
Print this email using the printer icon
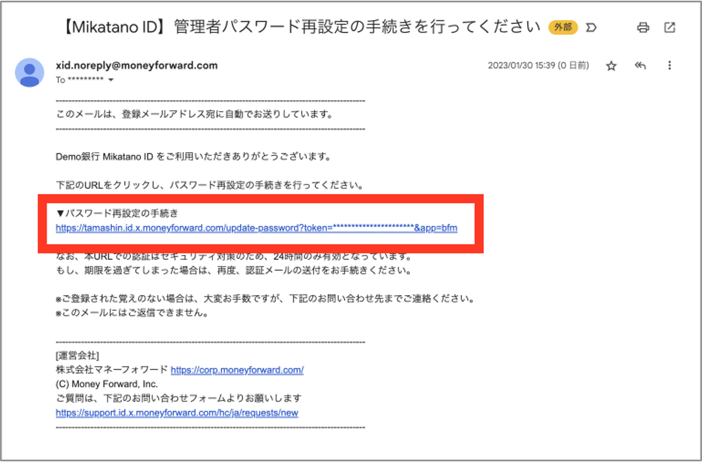pyautogui.click(x=643, y=28)
